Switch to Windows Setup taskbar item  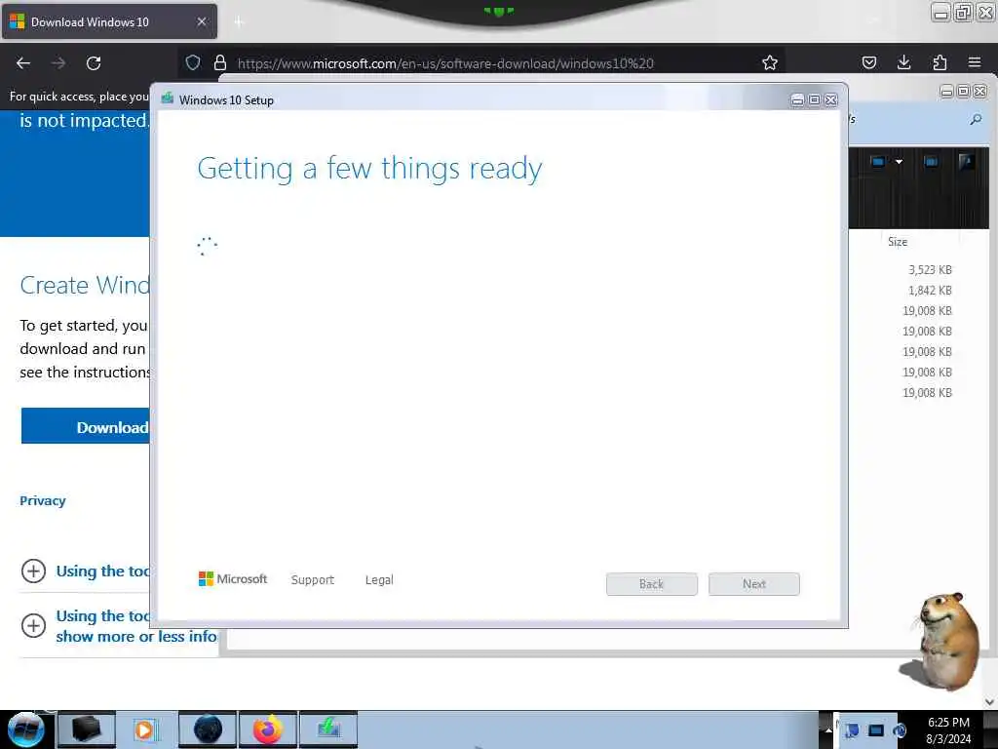[328, 729]
